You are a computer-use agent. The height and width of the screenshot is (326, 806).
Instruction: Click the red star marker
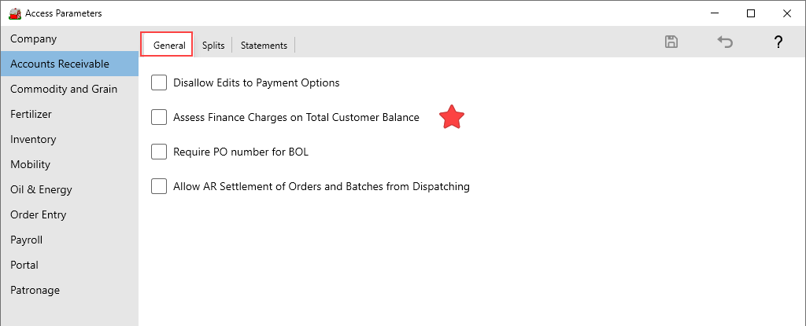click(x=452, y=117)
